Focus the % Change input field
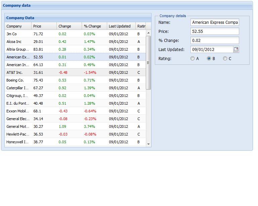 click(215, 40)
